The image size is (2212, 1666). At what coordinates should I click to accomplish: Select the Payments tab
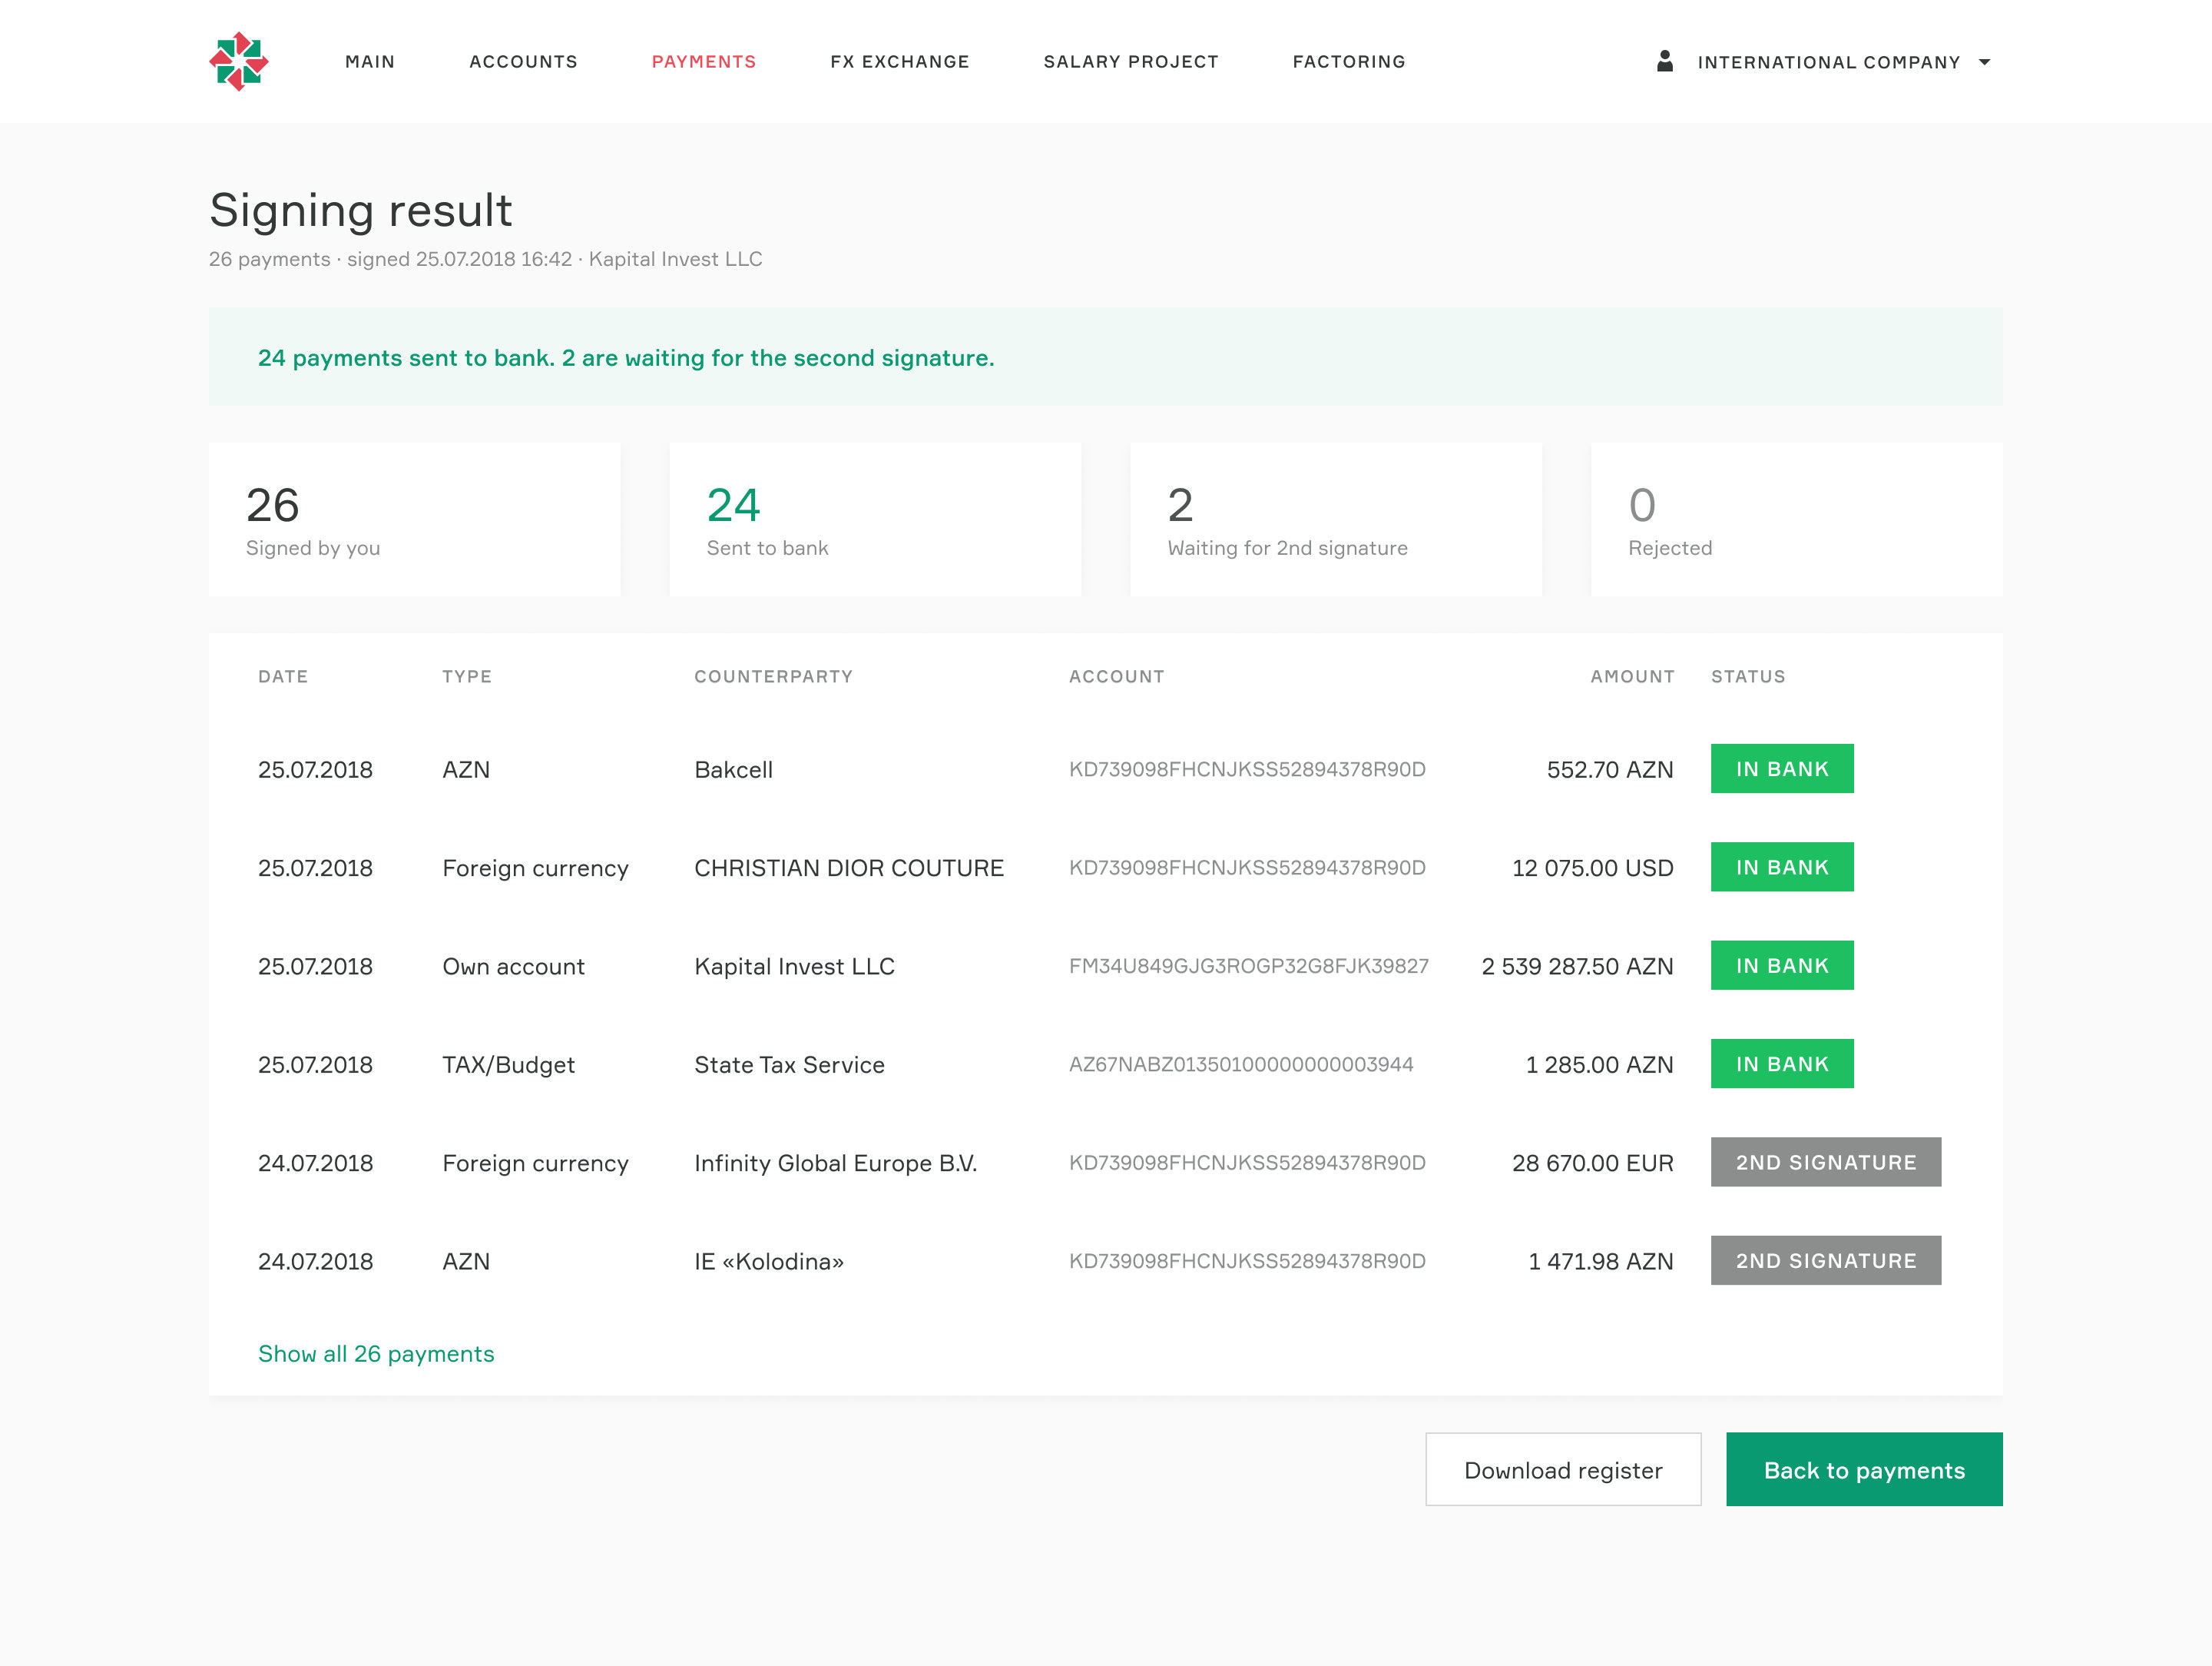point(704,62)
